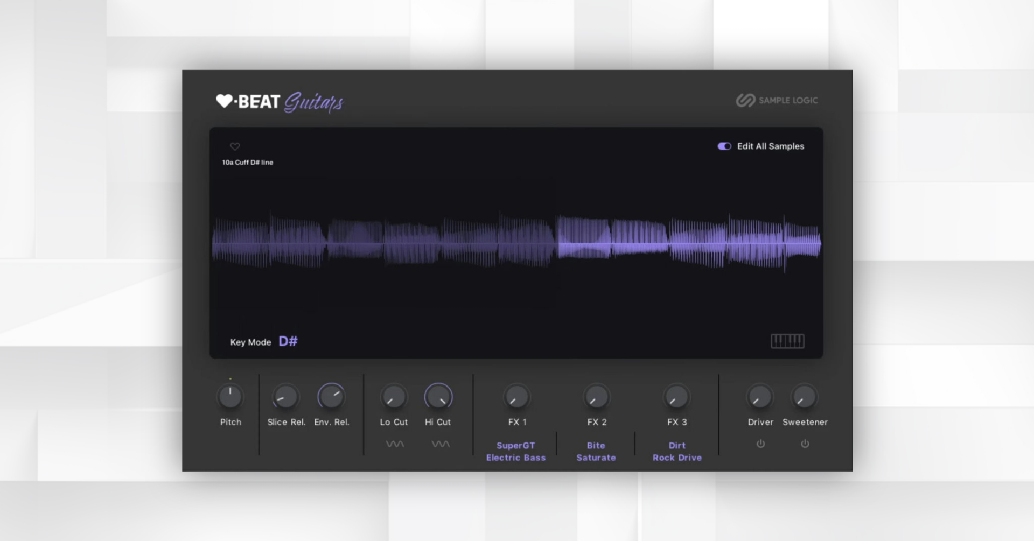Click the FX 1 knob
The image size is (1034, 541).
(517, 397)
